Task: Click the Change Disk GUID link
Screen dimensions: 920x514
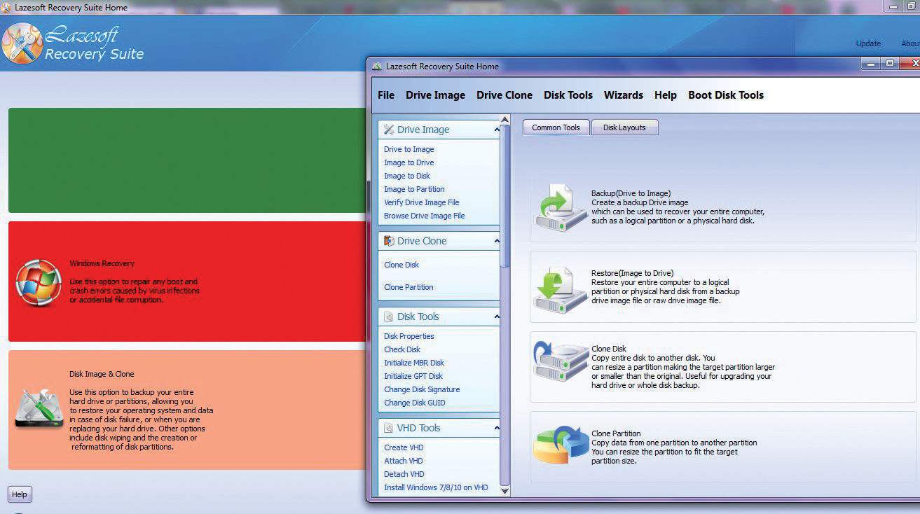Action: point(415,403)
